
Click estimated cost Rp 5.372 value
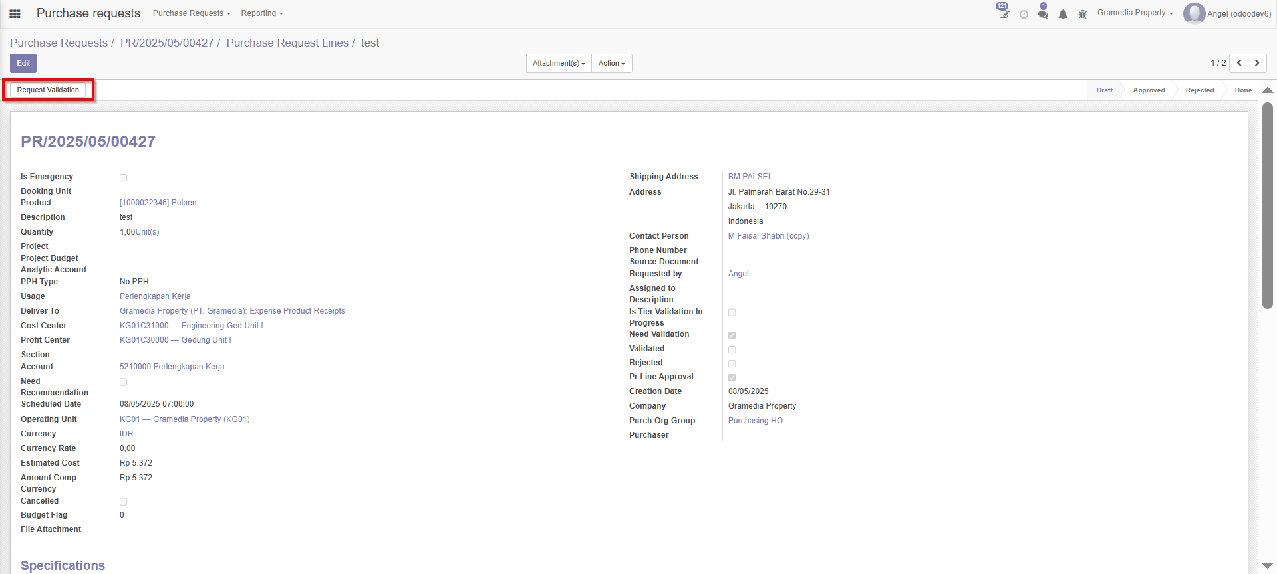pos(136,463)
